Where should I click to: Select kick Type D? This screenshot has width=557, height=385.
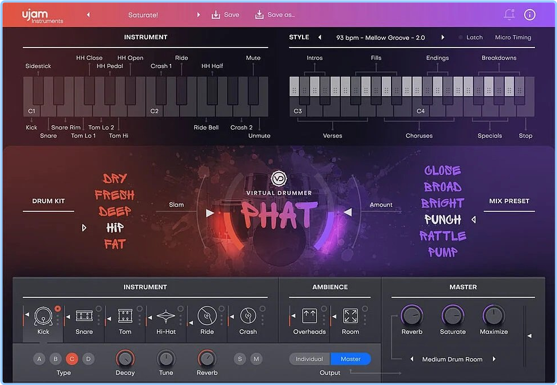click(88, 359)
